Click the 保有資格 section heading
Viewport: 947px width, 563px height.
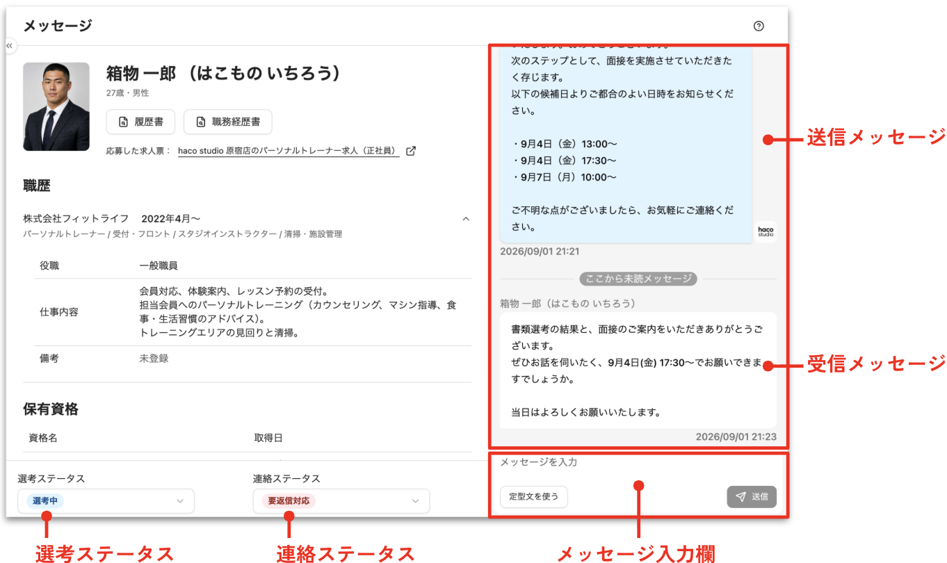(51, 409)
